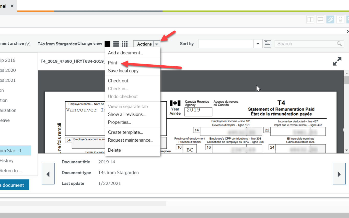Image resolution: width=349 pixels, height=218 pixels.
Task: Toggle the sort order icon beside Sort by
Action: coord(267,44)
